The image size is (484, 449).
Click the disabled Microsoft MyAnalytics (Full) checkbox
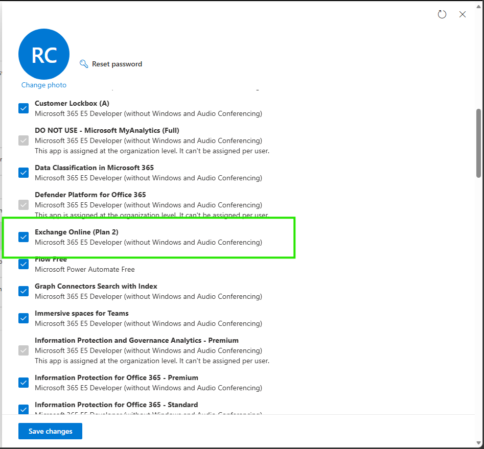click(24, 140)
